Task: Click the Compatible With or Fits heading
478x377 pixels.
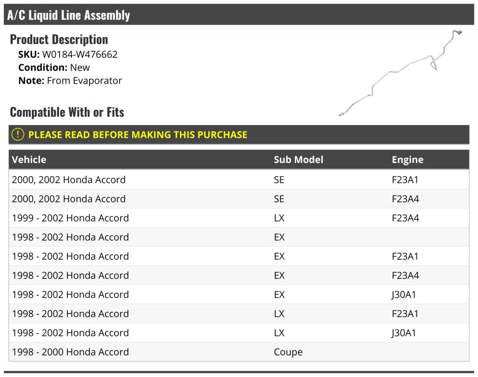Action: [x=67, y=112]
